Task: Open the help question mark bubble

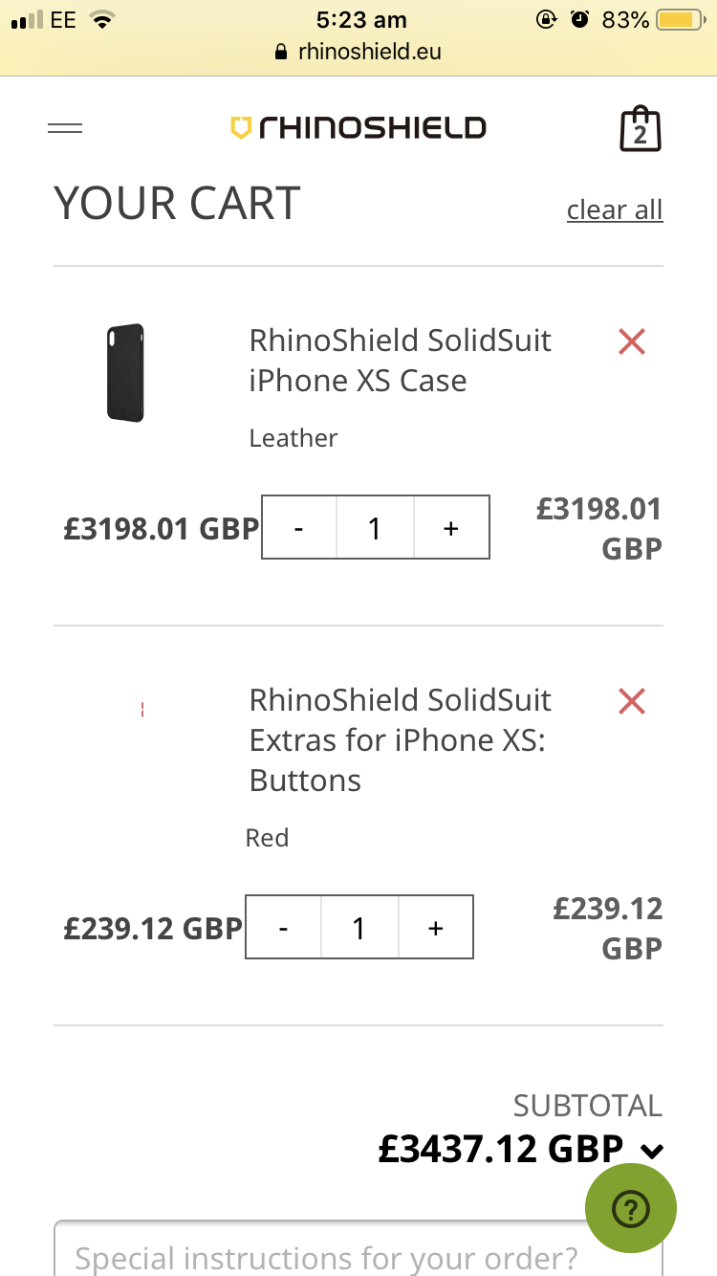Action: [630, 1208]
